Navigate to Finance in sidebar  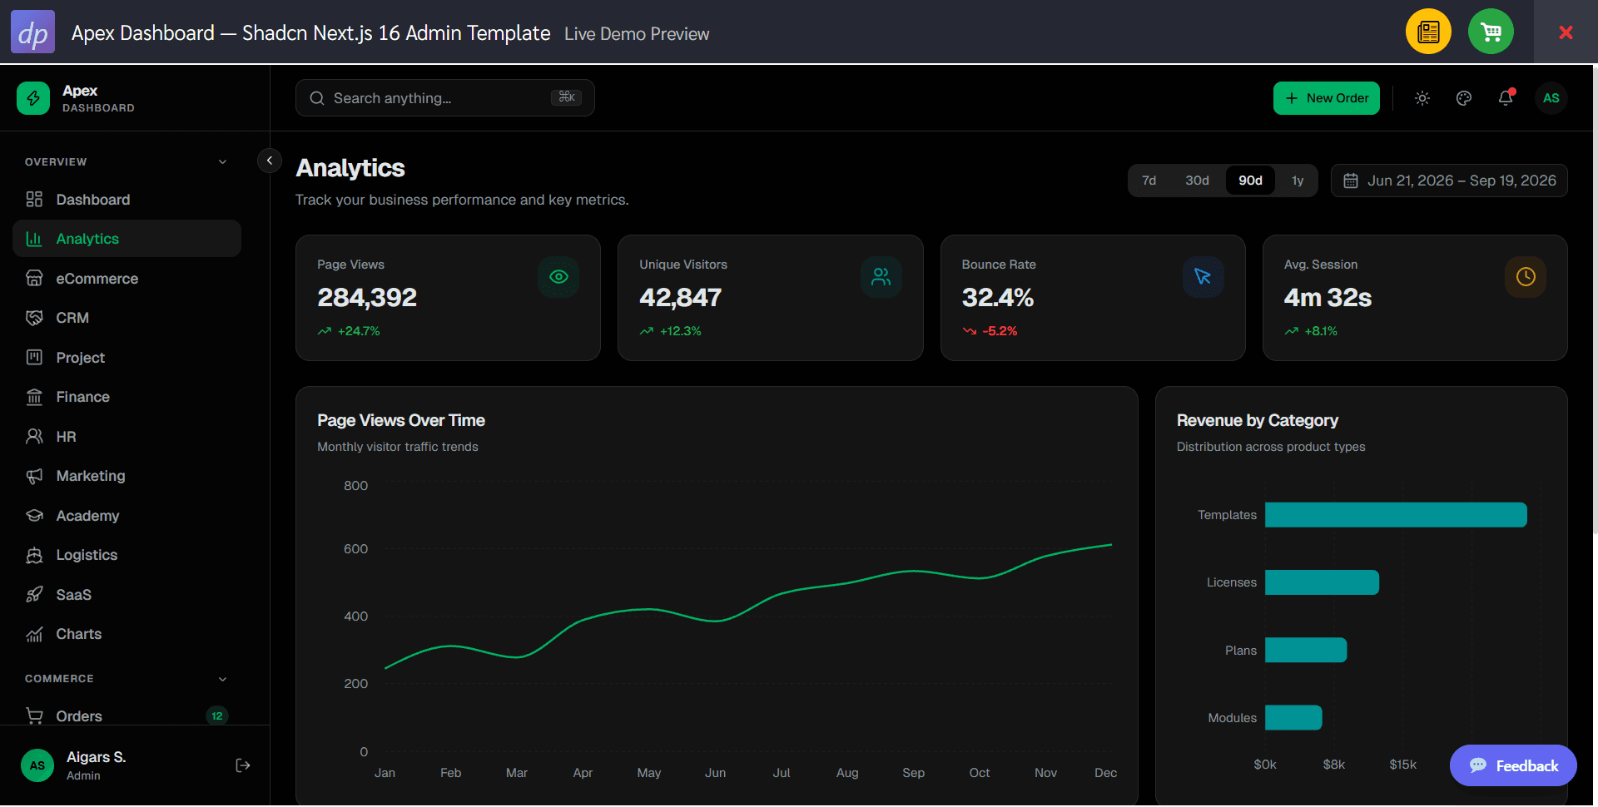(x=127, y=397)
